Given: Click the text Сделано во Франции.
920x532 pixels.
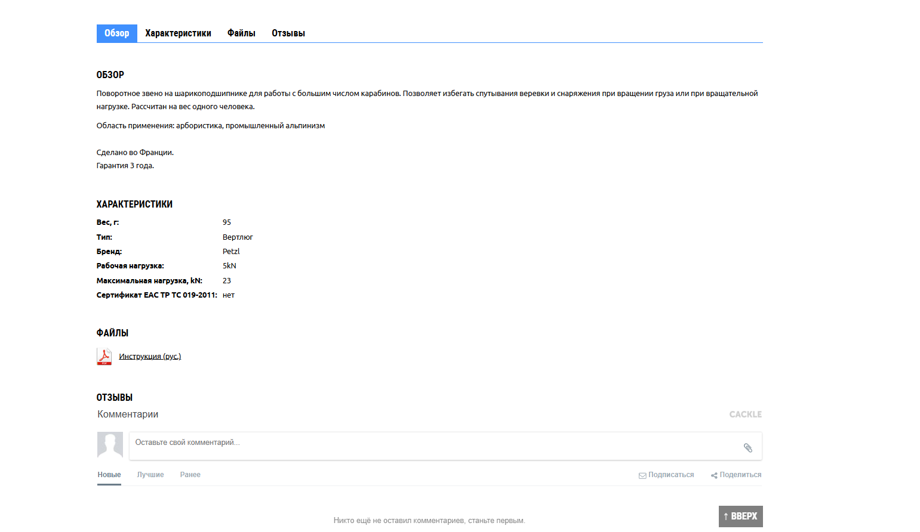Looking at the screenshot, I should point(135,153).
